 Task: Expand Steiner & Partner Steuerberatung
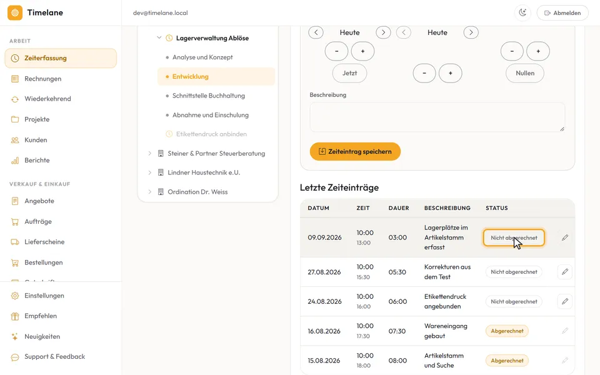149,154
